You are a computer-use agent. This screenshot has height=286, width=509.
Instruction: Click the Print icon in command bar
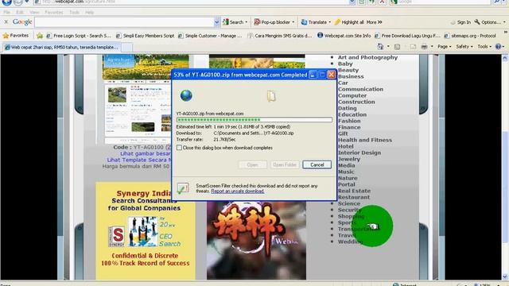point(424,47)
